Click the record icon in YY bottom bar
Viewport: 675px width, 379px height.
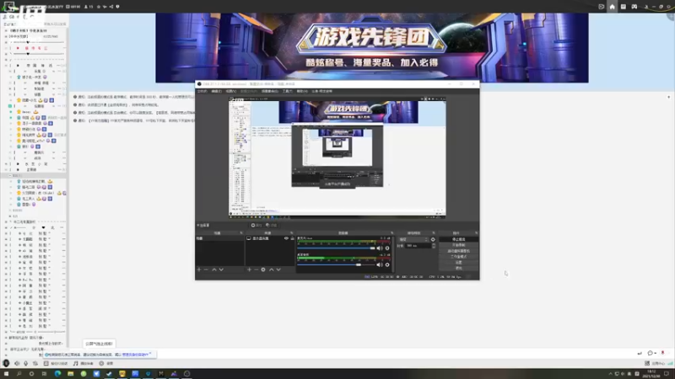[x=101, y=363]
